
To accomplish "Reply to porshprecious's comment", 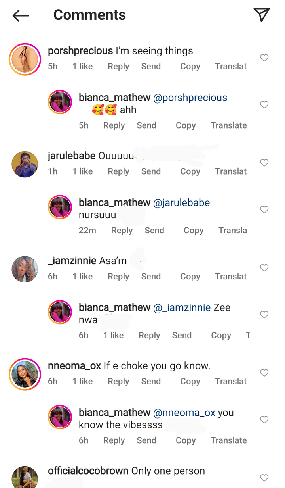I will (118, 67).
